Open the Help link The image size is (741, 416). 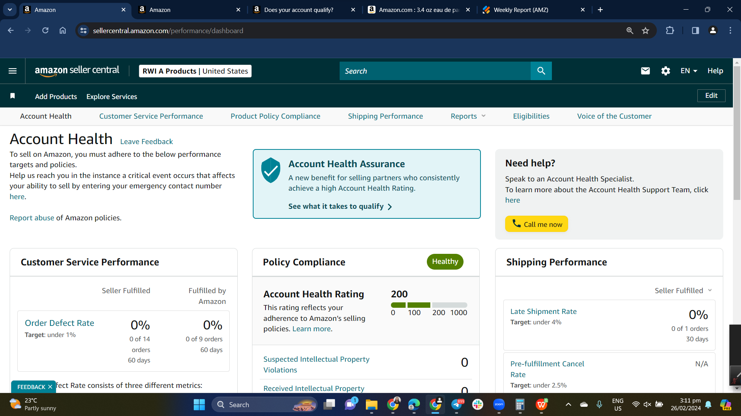tap(715, 71)
